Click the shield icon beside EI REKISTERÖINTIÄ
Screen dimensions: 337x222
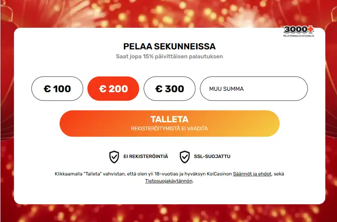pos(114,157)
